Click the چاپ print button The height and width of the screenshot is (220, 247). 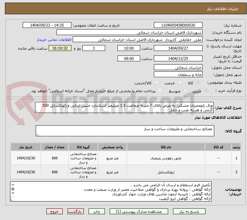pos(97,211)
